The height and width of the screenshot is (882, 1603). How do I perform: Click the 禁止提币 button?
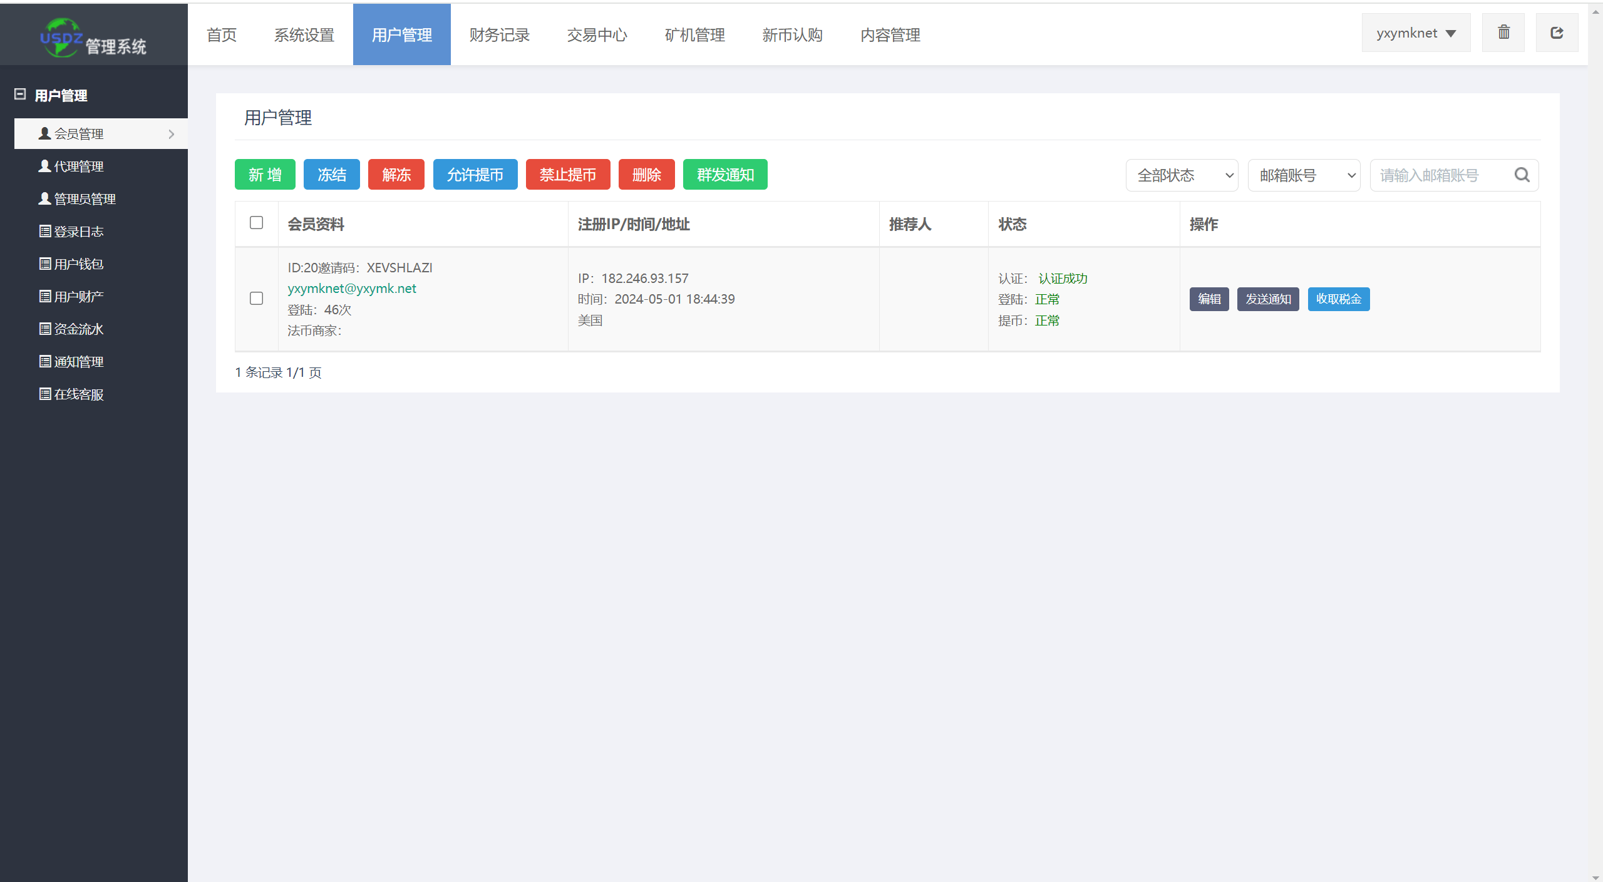[x=568, y=175]
